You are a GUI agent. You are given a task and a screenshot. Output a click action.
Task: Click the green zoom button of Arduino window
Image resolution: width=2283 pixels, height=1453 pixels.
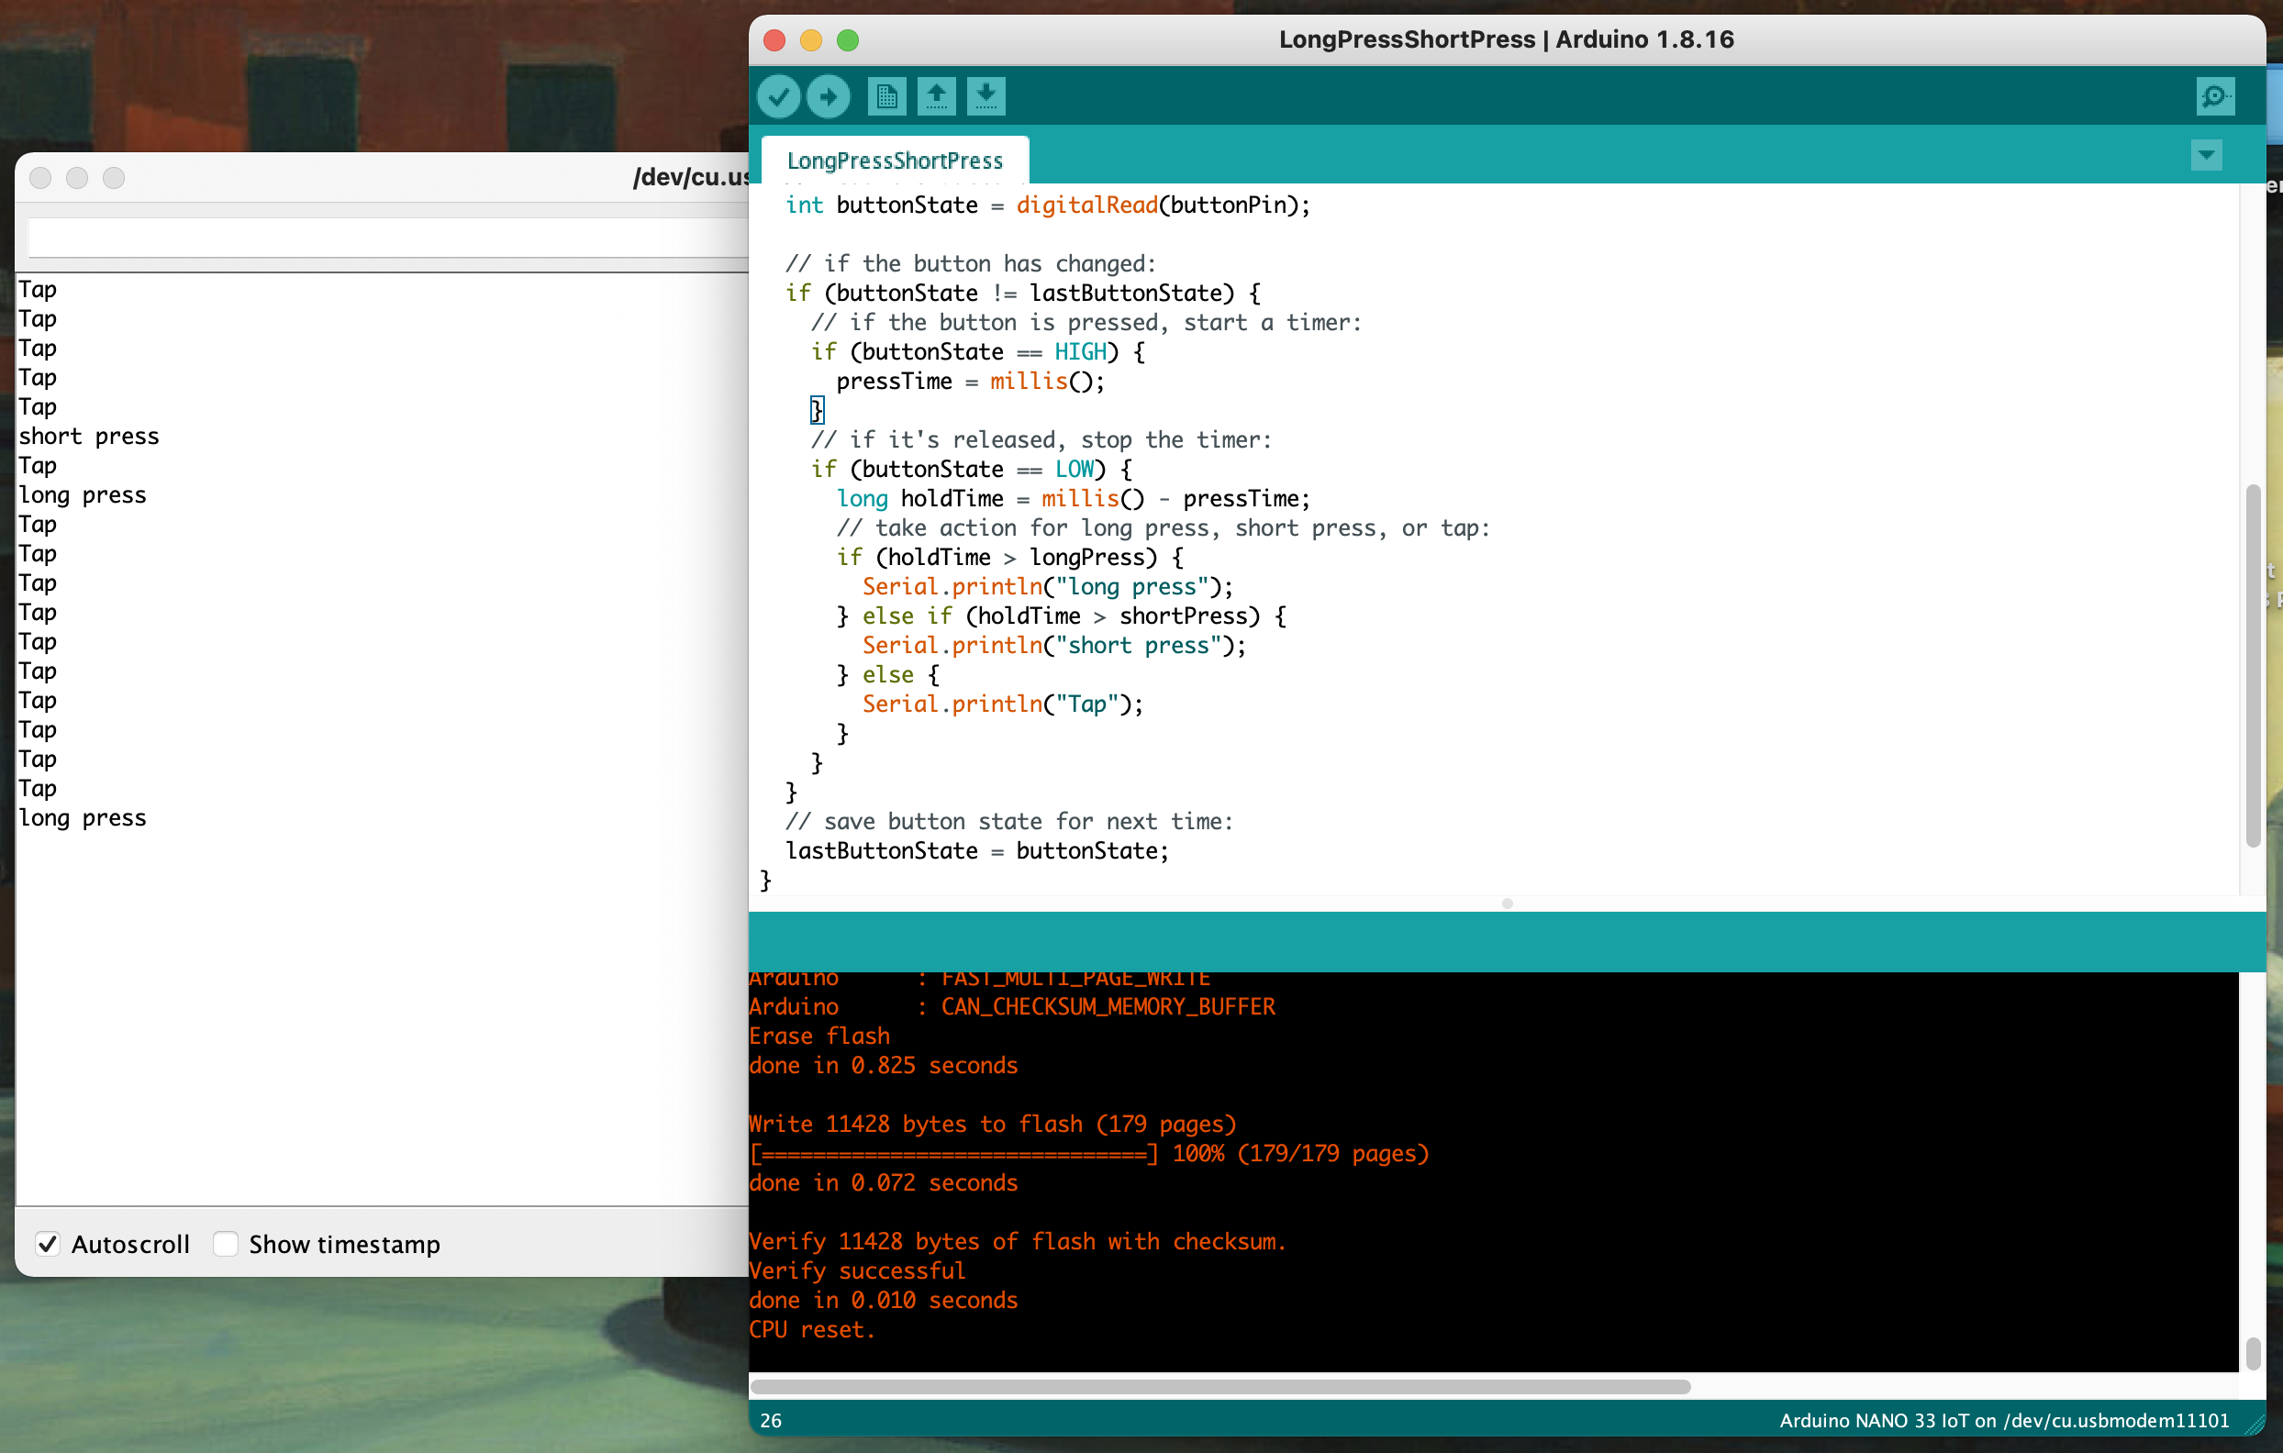848,39
